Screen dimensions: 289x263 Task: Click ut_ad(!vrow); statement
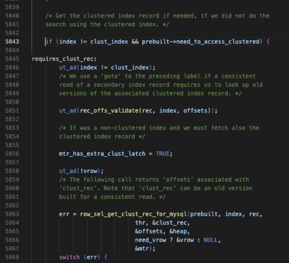(x=81, y=171)
